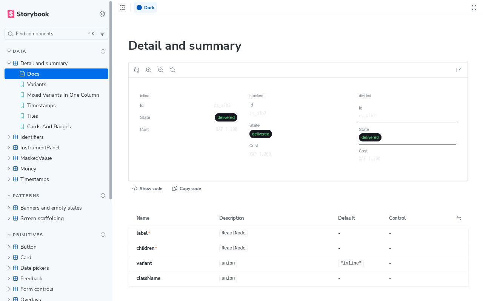Image resolution: width=483 pixels, height=301 pixels.
Task: Zoom out of the story preview
Action: pyautogui.click(x=161, y=70)
